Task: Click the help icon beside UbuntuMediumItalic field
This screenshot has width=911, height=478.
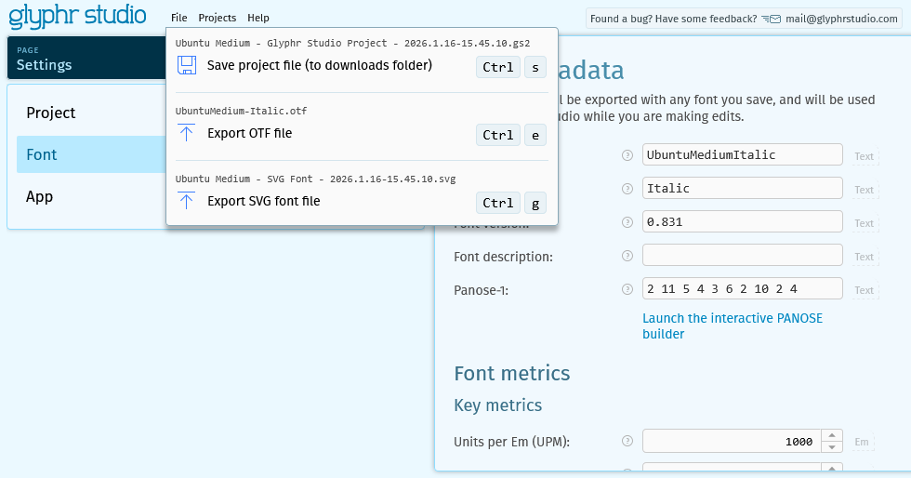Action: coord(627,155)
